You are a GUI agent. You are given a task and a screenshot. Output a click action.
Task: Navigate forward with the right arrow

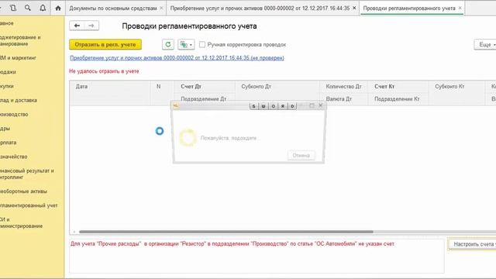[91, 26]
